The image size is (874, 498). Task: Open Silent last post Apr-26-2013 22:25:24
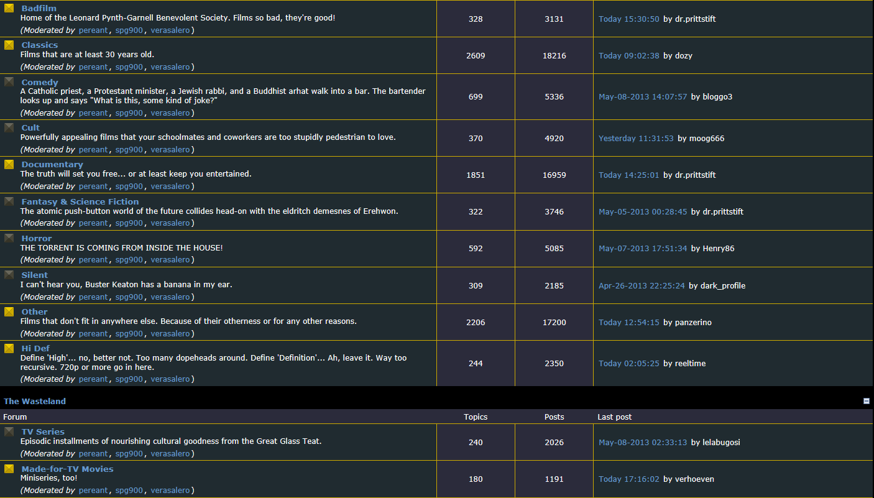pos(642,285)
